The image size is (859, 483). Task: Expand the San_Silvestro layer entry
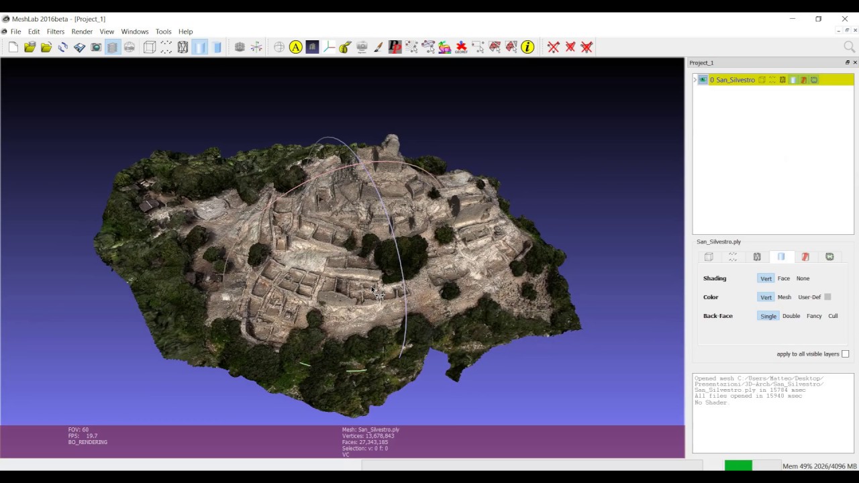tap(695, 79)
